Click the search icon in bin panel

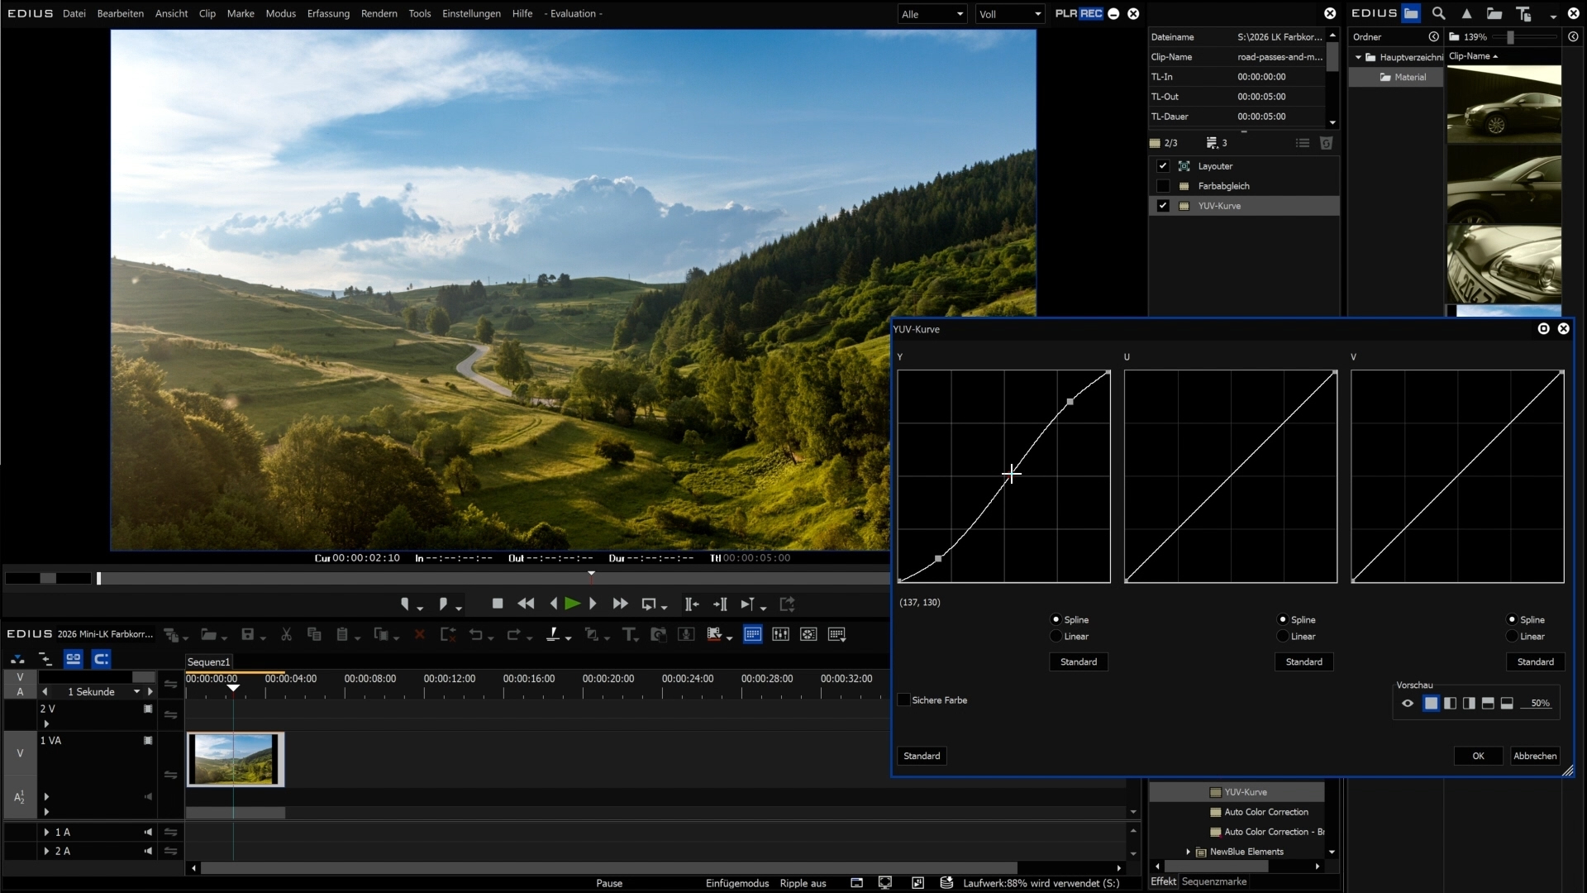(x=1438, y=13)
